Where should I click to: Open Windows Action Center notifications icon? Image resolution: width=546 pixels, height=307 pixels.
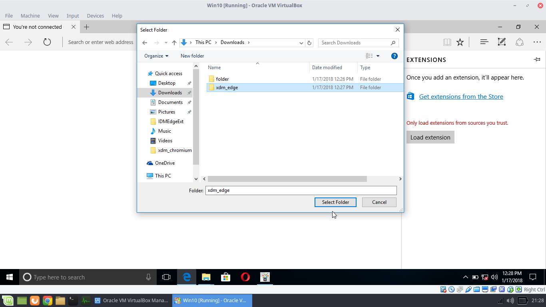pyautogui.click(x=532, y=277)
